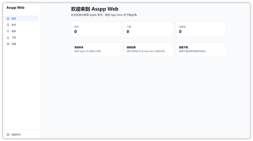Click the 安装包 count stat card
This screenshot has height=141, width=253.
click(201, 29)
